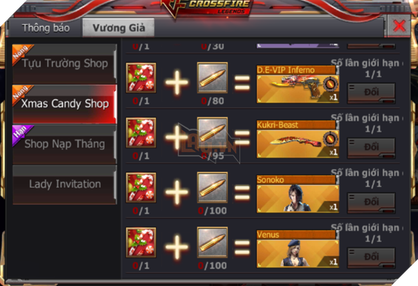Open Xmas Candy Shop in sidebar
Image resolution: width=418 pixels, height=286 pixels.
click(x=64, y=104)
